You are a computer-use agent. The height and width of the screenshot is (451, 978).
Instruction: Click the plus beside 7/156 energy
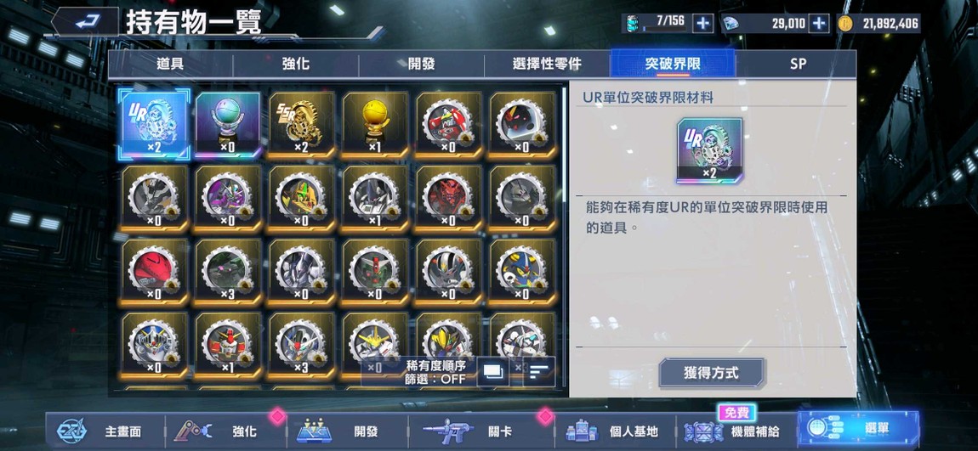point(703,24)
